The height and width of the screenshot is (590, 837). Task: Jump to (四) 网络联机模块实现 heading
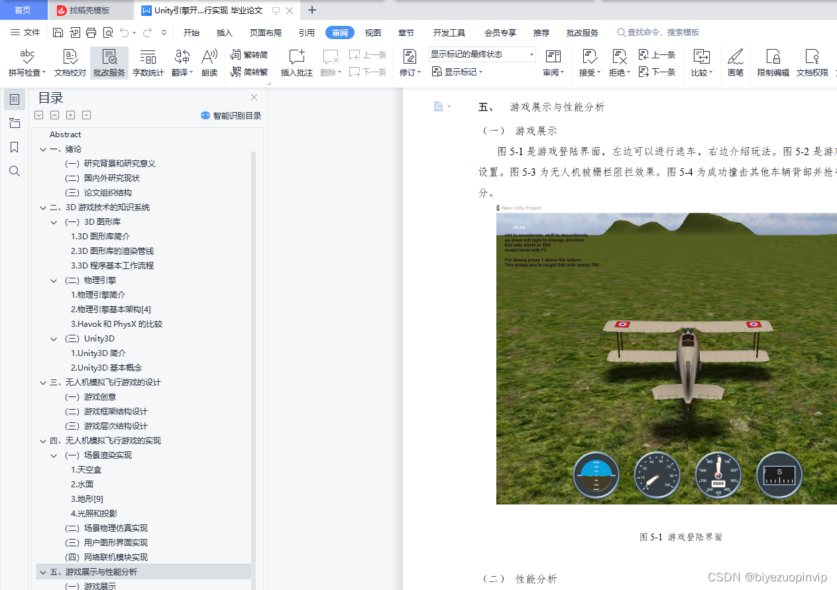click(106, 558)
